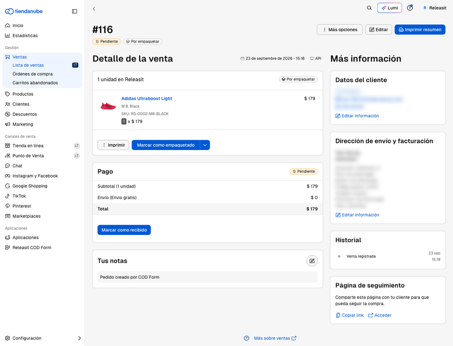Image resolution: width=453 pixels, height=346 pixels.
Task: Click Imprimir resumen
Action: 420,30
